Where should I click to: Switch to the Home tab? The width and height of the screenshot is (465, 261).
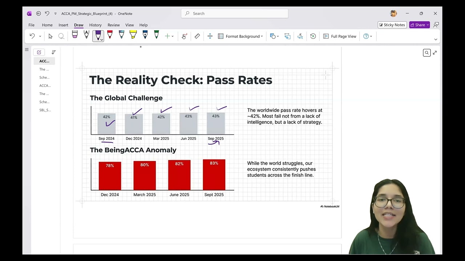pos(47,25)
